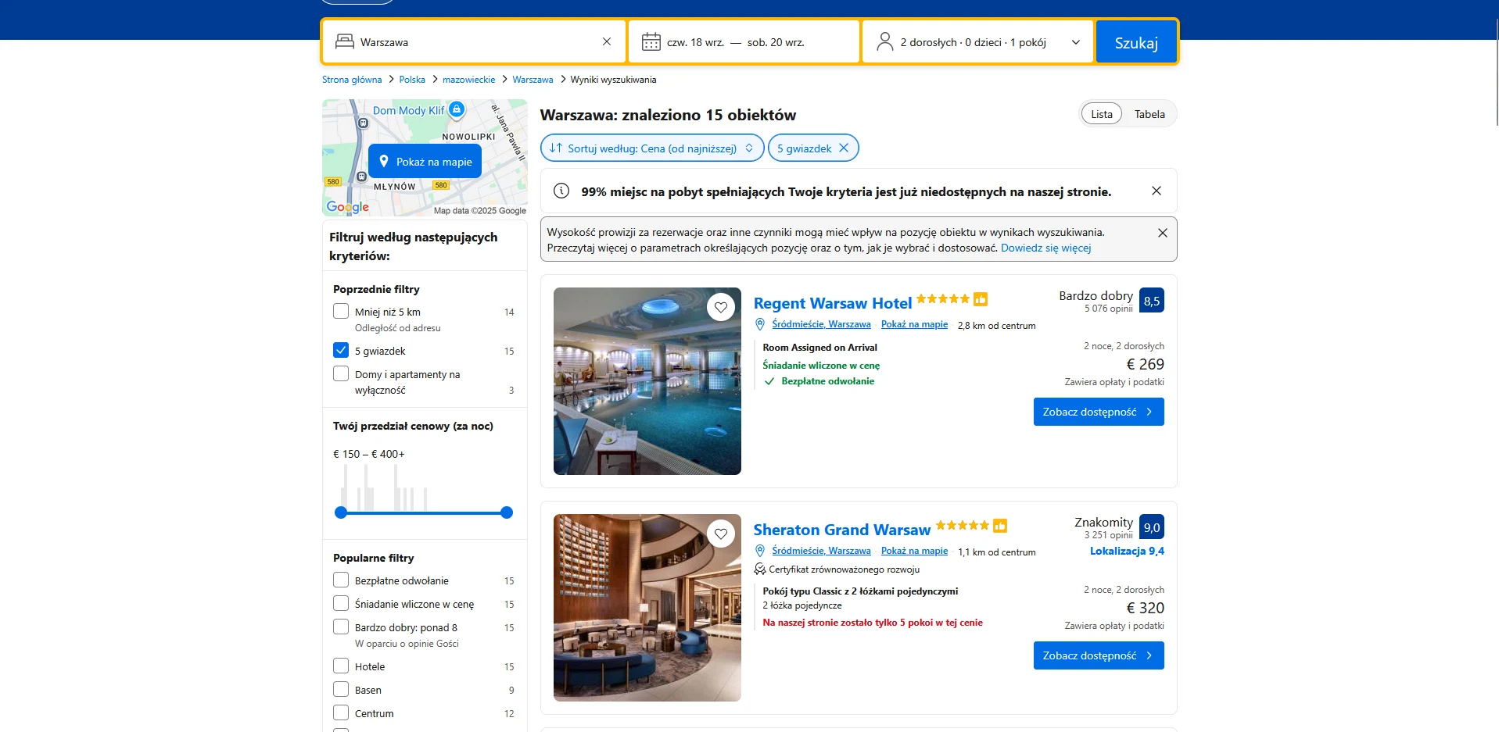Click the calendar icon in date field

[x=651, y=42]
